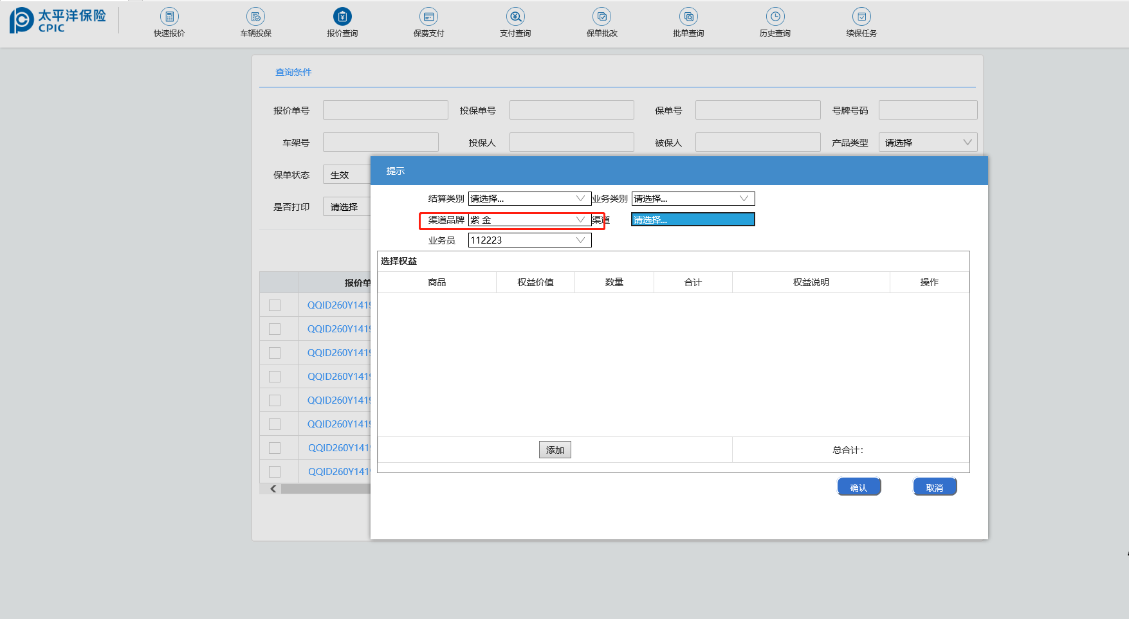
Task: Open the 保单批改 policy endorsement icon
Action: [x=601, y=17]
